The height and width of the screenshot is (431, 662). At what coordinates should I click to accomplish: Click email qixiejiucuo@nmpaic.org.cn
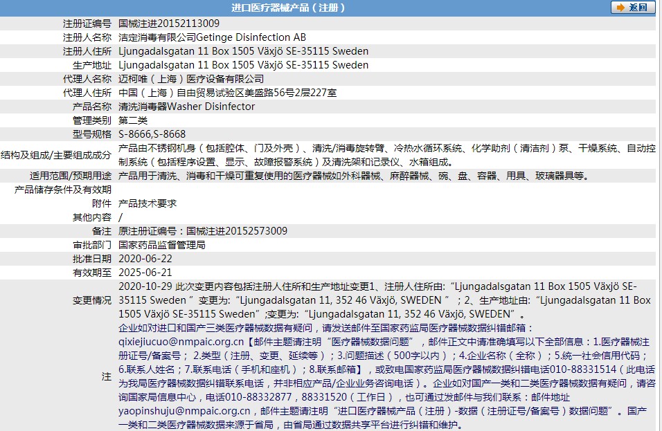pos(181,342)
